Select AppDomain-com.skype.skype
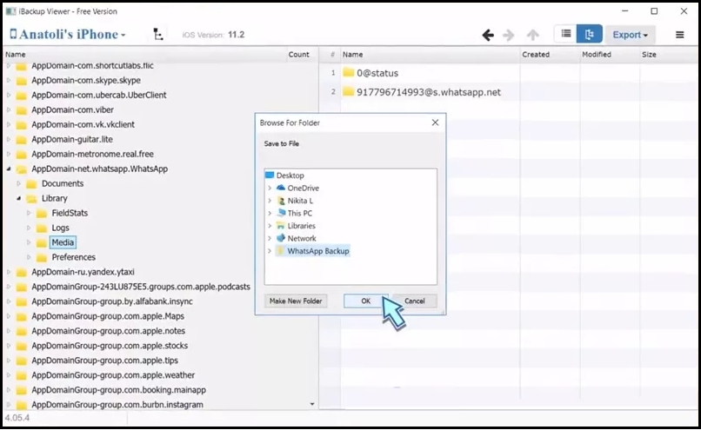Screen dimensions: 701x430 (x=86, y=81)
